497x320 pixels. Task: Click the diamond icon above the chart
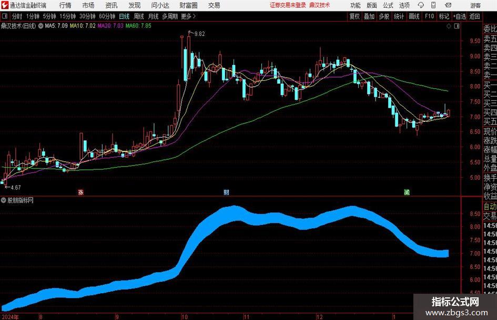tap(449, 26)
